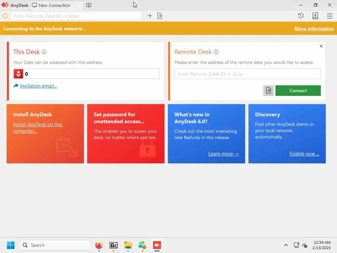Click the red AnyDesk ID icon in This Desk
Screen dimensions: 337x253
click(18, 74)
